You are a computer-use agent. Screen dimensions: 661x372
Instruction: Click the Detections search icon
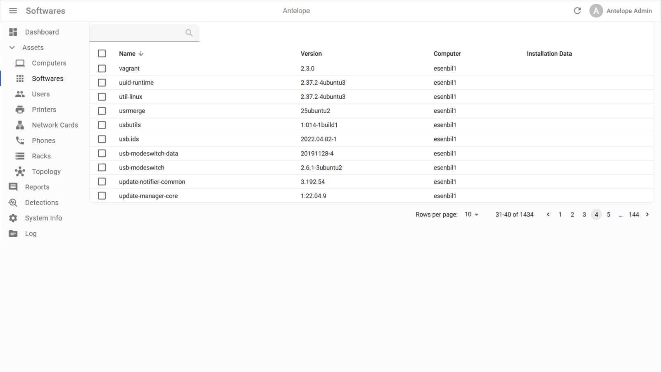(x=13, y=203)
